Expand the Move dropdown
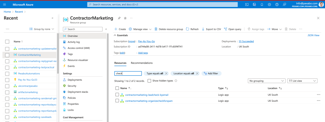The image size is (325, 122). click(274, 29)
